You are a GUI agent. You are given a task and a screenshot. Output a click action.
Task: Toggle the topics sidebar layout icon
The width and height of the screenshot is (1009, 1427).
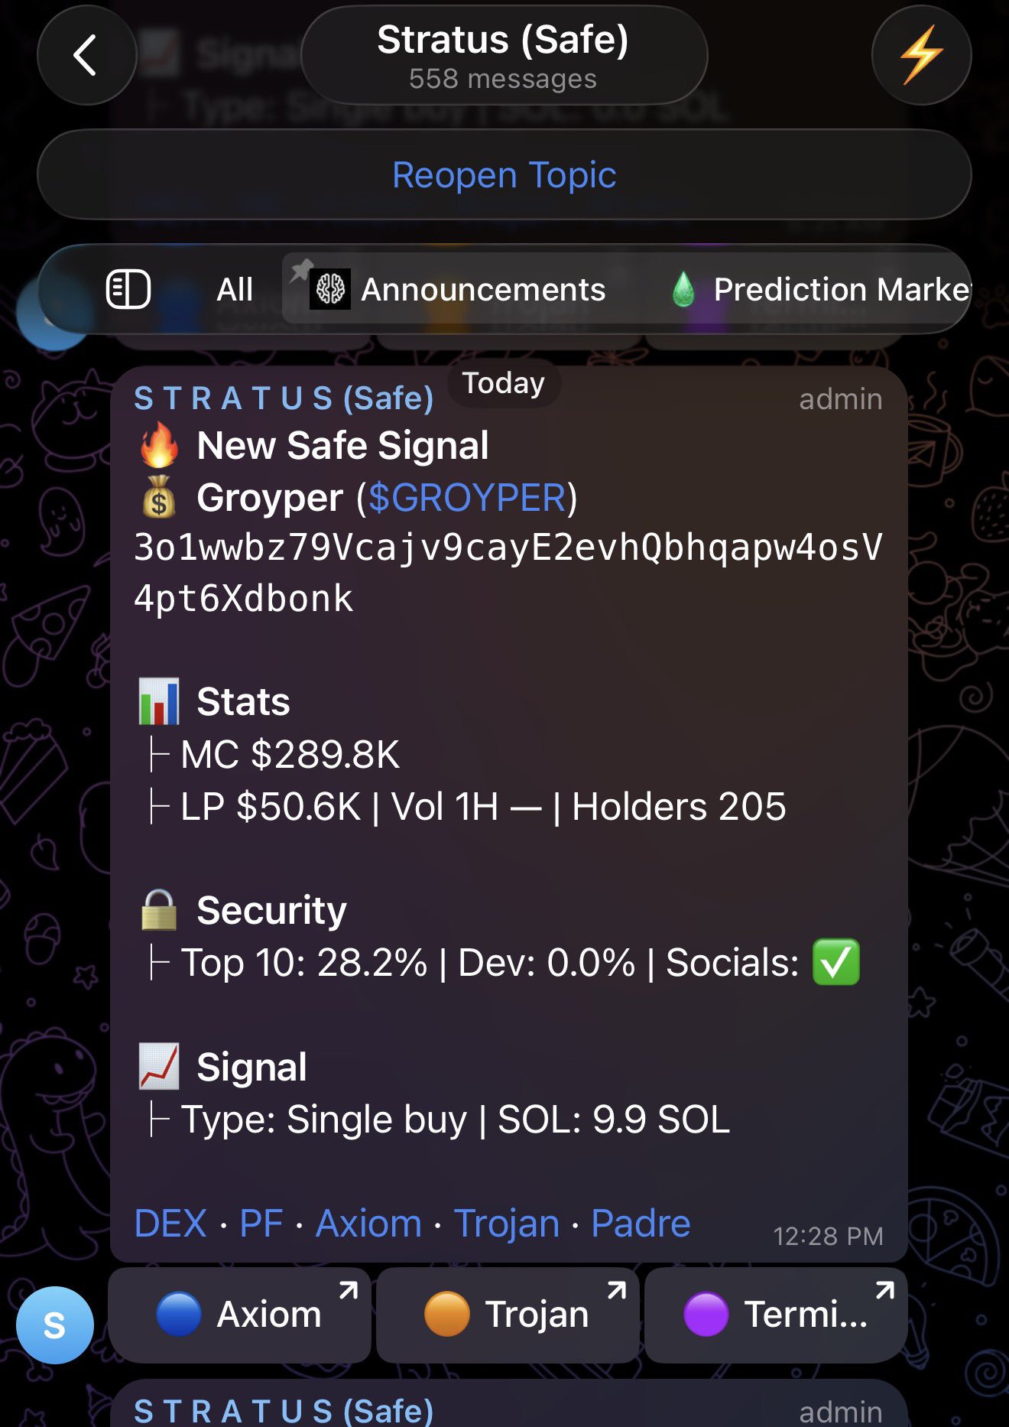tap(128, 290)
